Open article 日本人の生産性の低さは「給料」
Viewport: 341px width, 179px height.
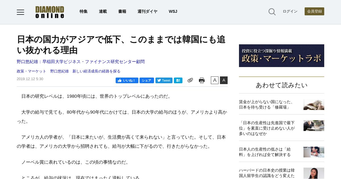[265, 152]
